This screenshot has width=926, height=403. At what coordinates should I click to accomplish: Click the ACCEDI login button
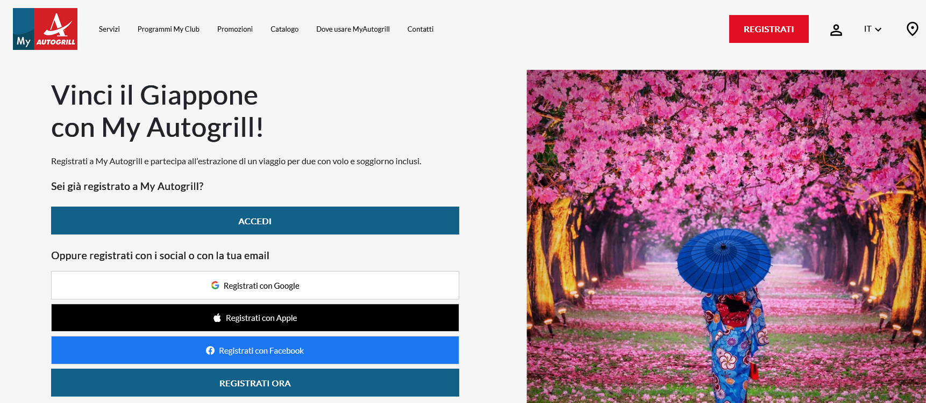[255, 221]
